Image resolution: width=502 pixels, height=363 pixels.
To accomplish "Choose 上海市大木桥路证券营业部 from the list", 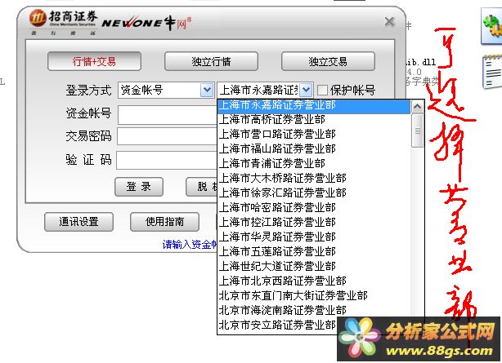I will click(314, 179).
